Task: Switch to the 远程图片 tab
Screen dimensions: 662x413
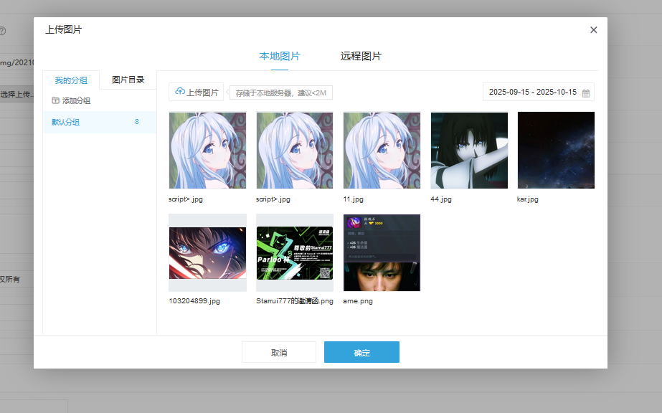Action: click(361, 57)
